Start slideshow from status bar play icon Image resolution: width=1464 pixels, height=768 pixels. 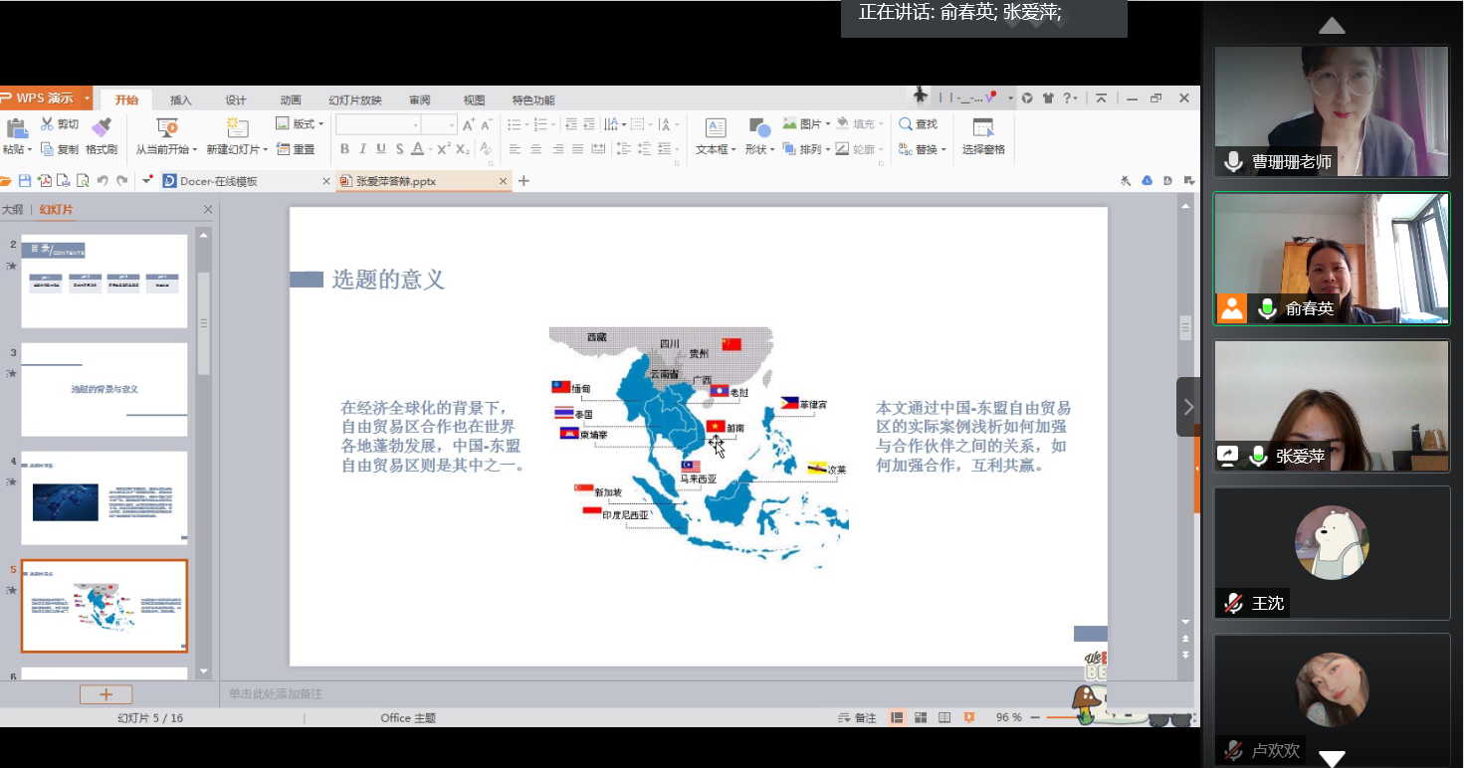969,718
